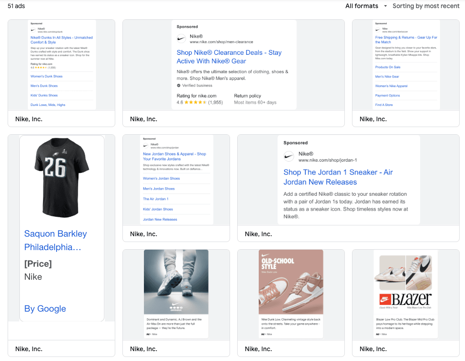
Task: Click Nike swoosh logo in the Dunks ad
Action: (x=33, y=30)
